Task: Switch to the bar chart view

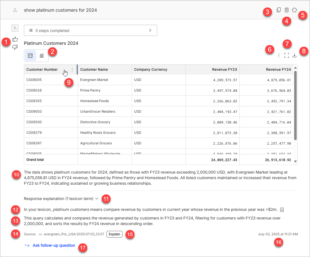Action: (x=42, y=56)
